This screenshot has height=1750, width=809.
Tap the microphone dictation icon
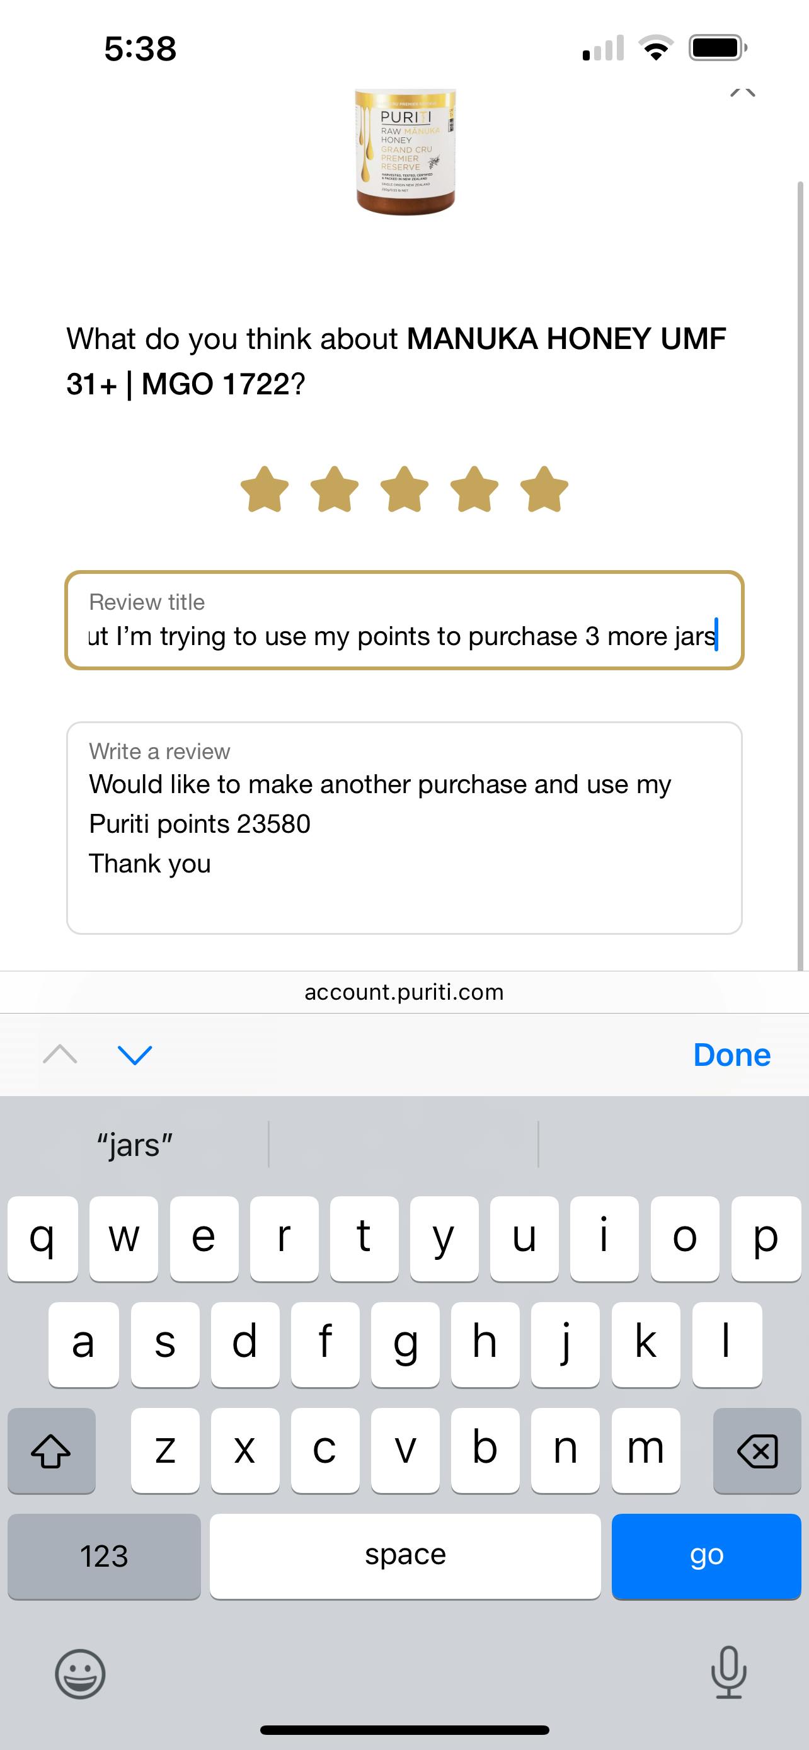[x=728, y=1672]
